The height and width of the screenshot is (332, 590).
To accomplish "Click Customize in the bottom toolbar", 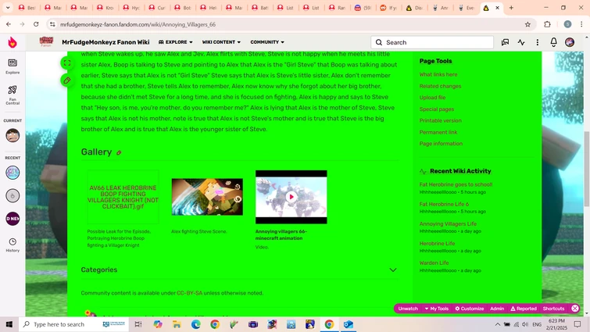I will pyautogui.click(x=469, y=309).
